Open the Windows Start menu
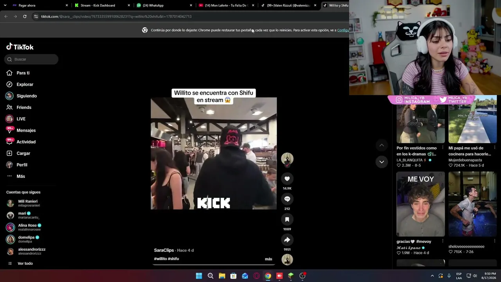The width and height of the screenshot is (501, 282). coord(199,276)
